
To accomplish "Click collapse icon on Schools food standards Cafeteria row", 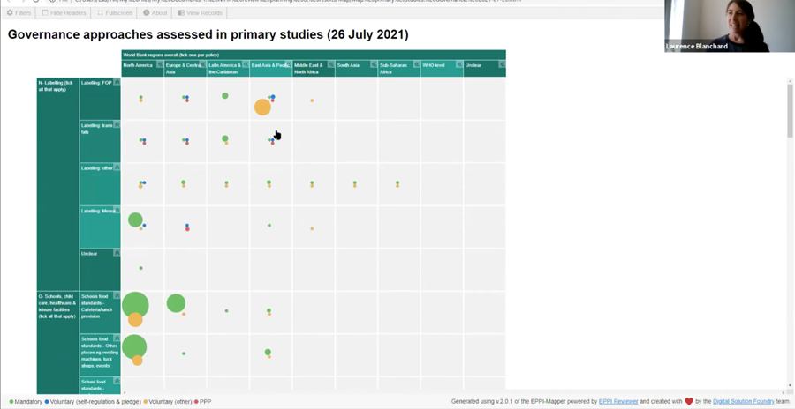I will click(x=117, y=296).
